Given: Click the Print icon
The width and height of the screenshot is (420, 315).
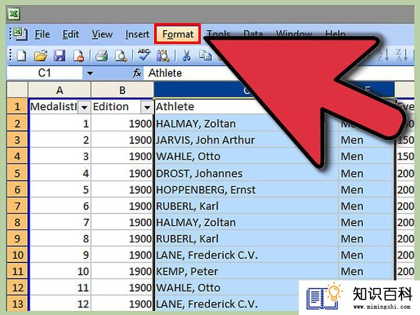Looking at the screenshot, I should (x=102, y=56).
